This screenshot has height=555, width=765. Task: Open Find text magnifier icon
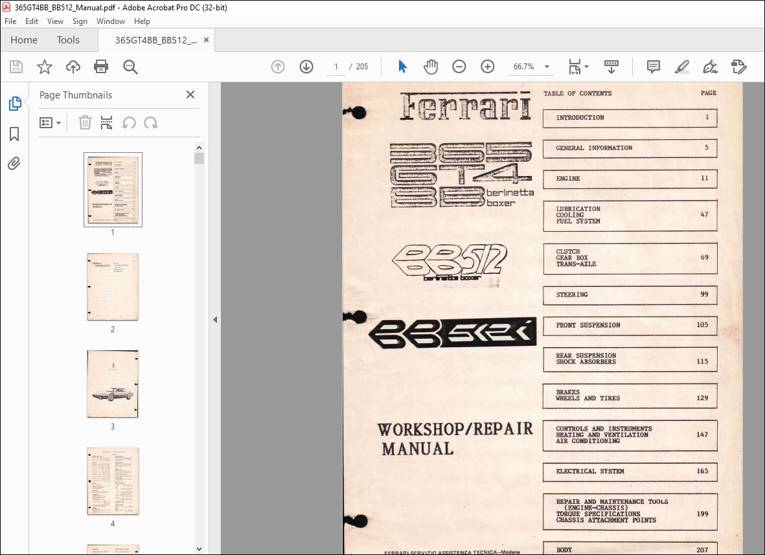point(130,67)
